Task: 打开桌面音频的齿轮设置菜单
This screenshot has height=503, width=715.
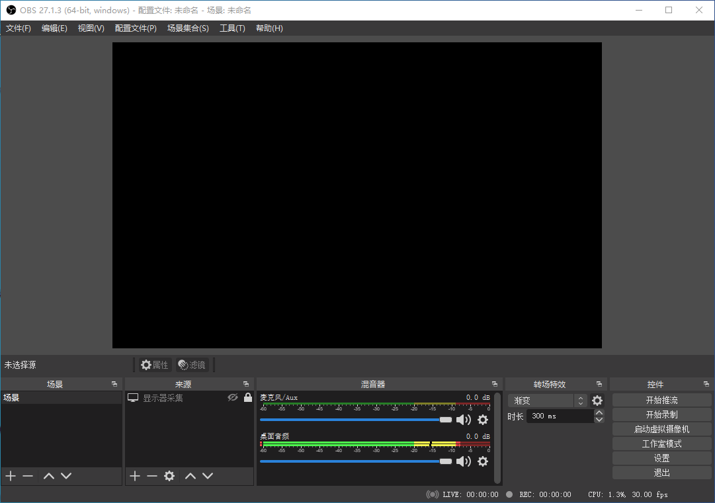Action: click(482, 461)
